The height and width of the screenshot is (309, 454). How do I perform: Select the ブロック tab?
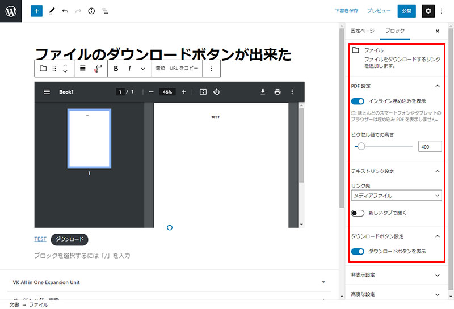pos(395,31)
